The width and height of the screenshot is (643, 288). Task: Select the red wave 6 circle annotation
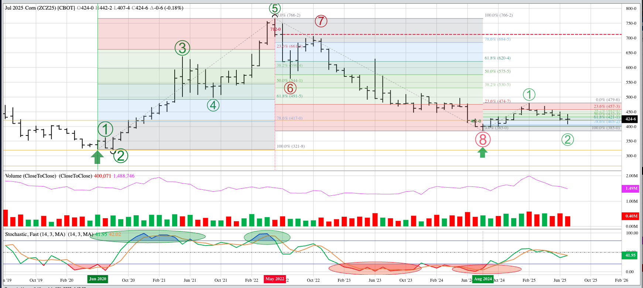[x=290, y=88]
